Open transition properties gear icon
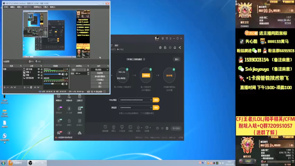 tap(88, 70)
